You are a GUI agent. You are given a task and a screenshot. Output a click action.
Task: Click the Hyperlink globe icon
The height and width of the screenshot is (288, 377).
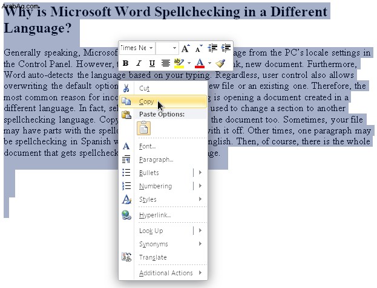tap(126, 215)
